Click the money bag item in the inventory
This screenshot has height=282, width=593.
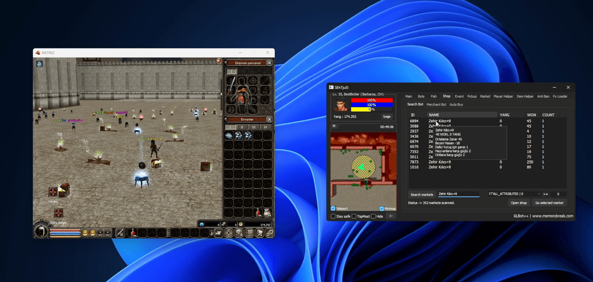click(267, 213)
